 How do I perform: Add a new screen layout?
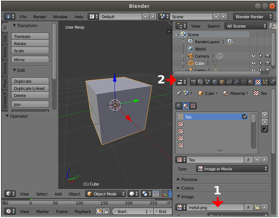pyautogui.click(x=145, y=17)
